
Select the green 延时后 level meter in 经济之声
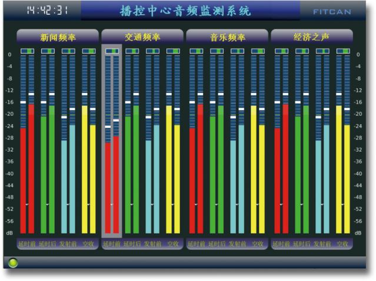point(302,145)
